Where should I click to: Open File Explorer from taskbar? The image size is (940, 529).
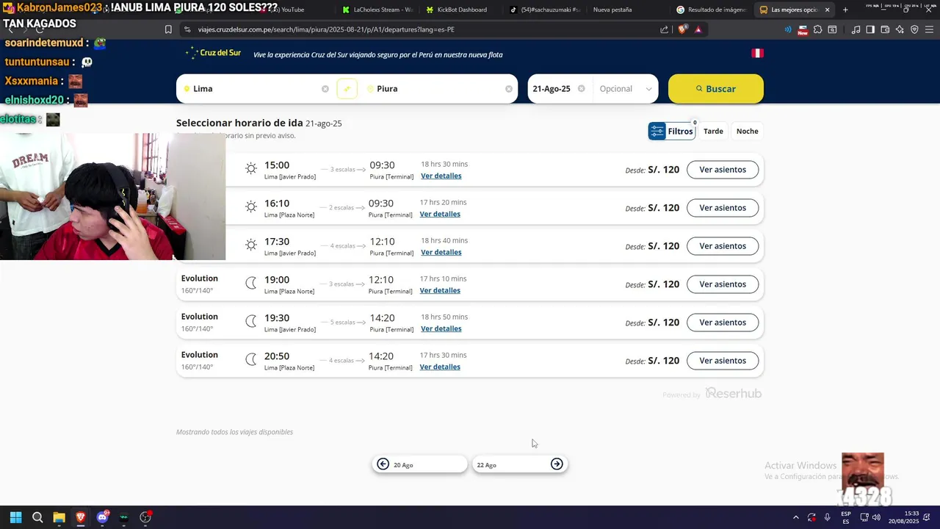[59, 517]
